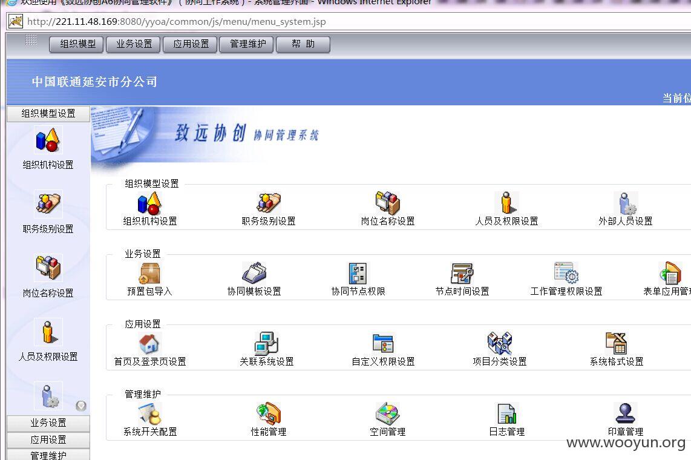The image size is (691, 460).
Task: Open 系统开关配置 icon
Action: pyautogui.click(x=149, y=413)
